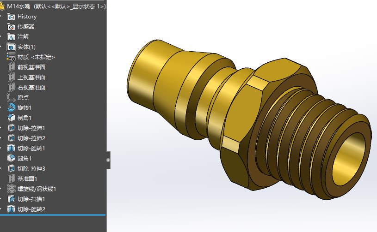
Task: Select the 注解 tree label
Action: click(23, 37)
